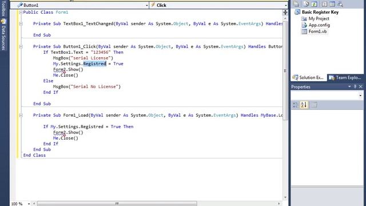The width and height of the screenshot is (366, 206).
Task: Select App.config in Solution Explorer
Action: tap(319, 25)
